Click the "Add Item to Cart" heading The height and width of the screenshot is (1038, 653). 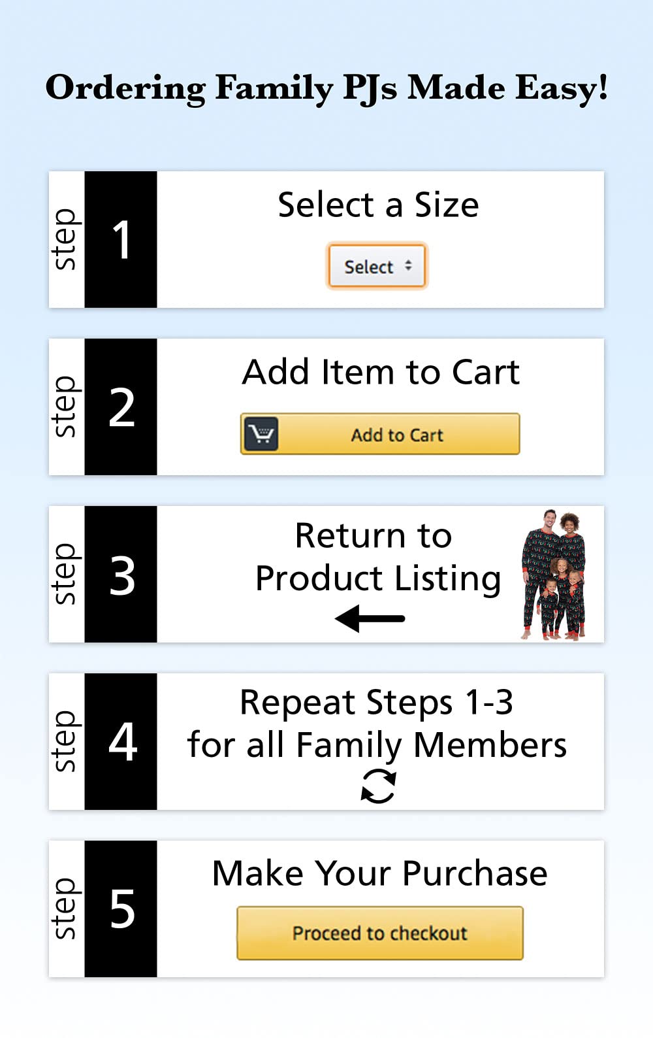[381, 373]
